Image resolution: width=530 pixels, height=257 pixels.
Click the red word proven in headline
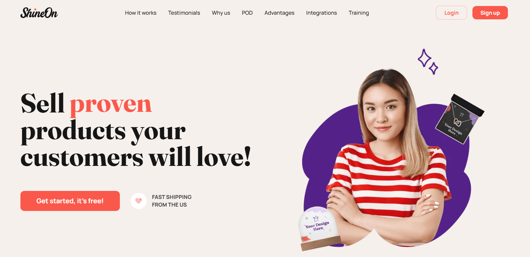(111, 104)
